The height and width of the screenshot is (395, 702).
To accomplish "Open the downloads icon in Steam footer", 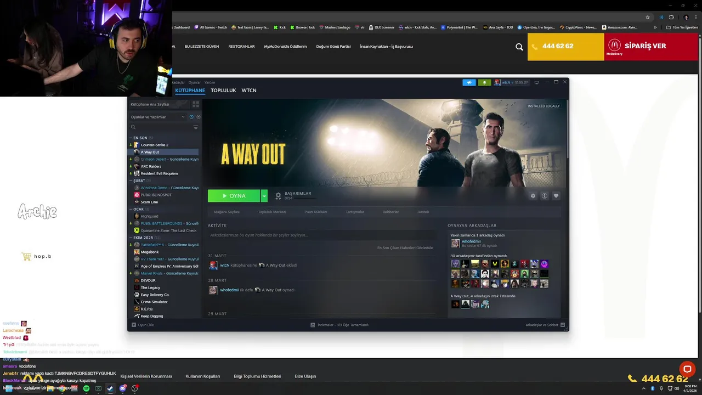I will coord(313,325).
